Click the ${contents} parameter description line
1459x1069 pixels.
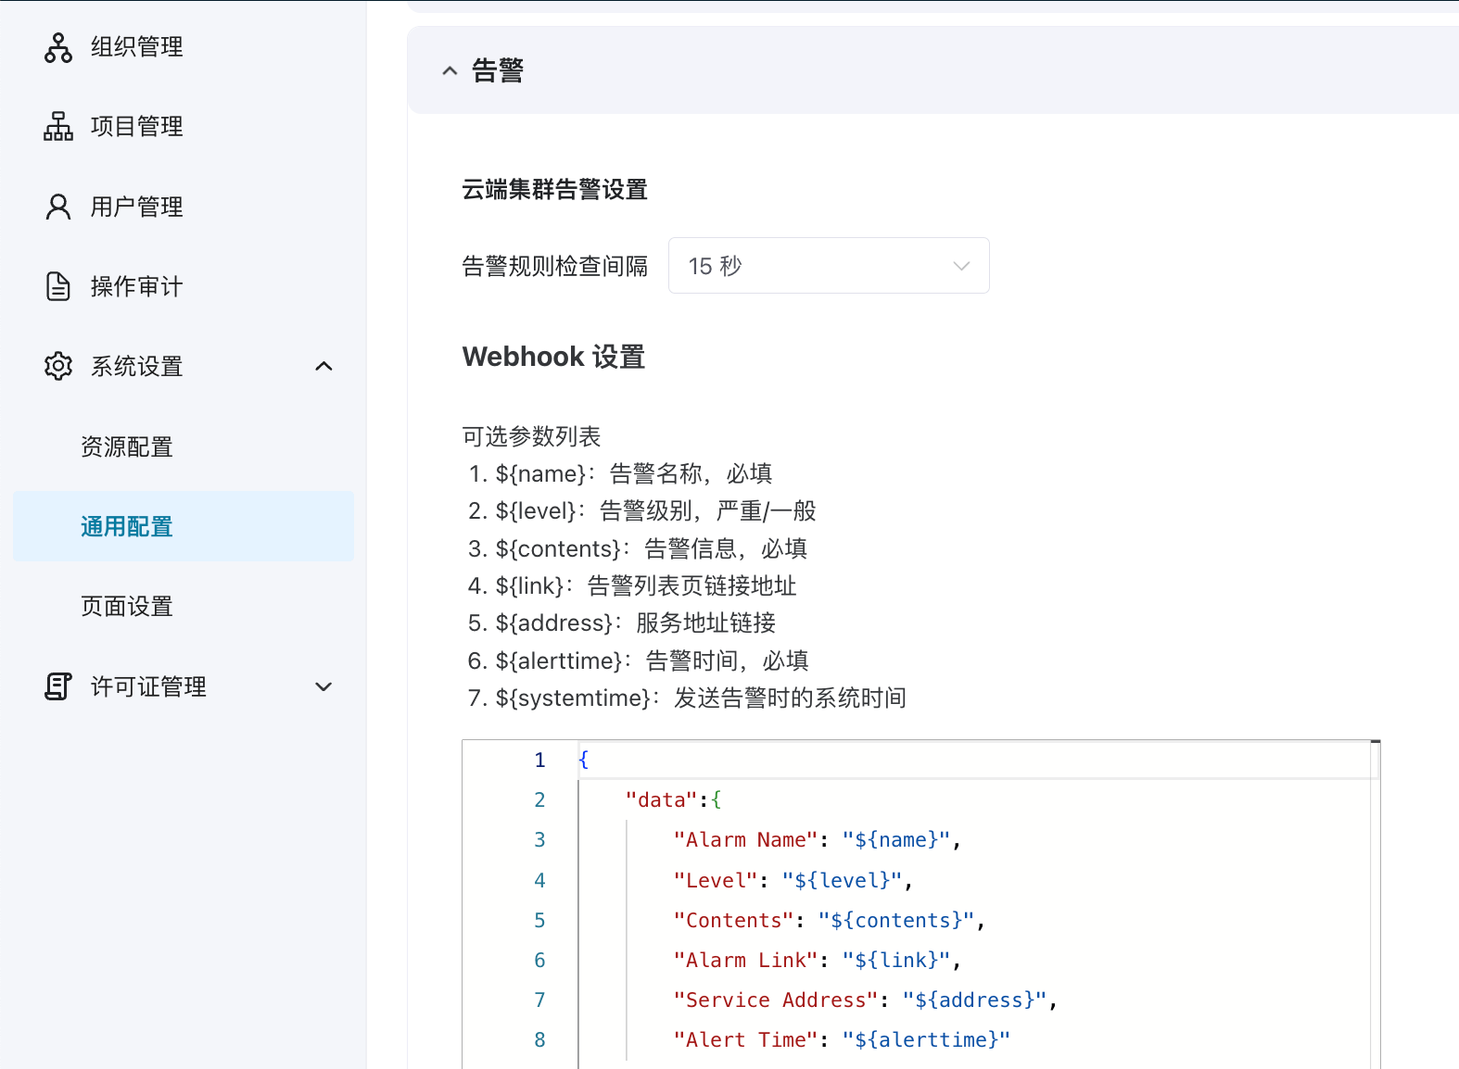pos(638,548)
